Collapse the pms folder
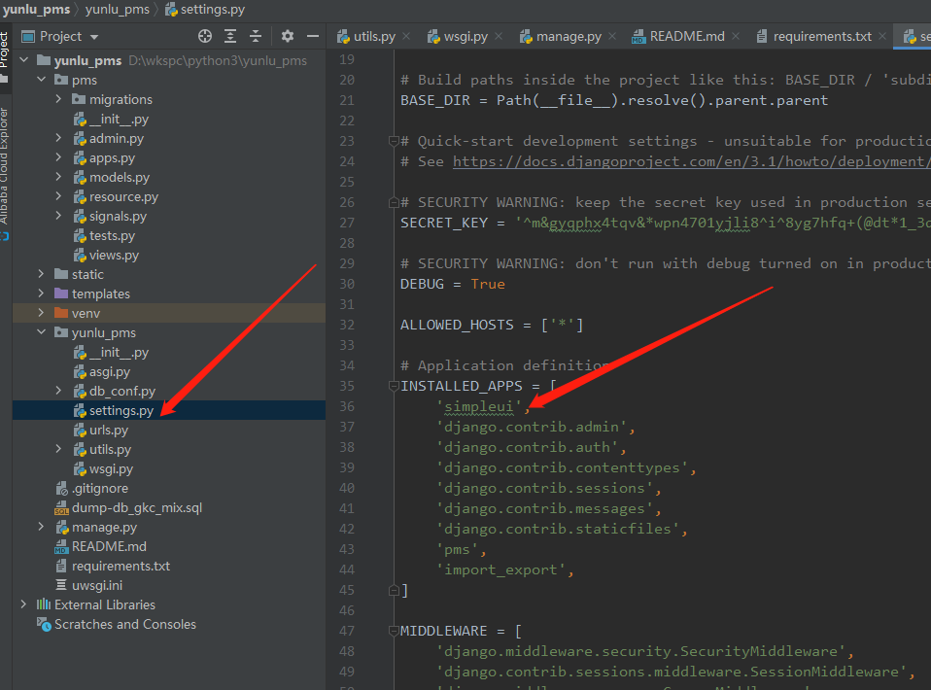The width and height of the screenshot is (931, 690). [41, 80]
